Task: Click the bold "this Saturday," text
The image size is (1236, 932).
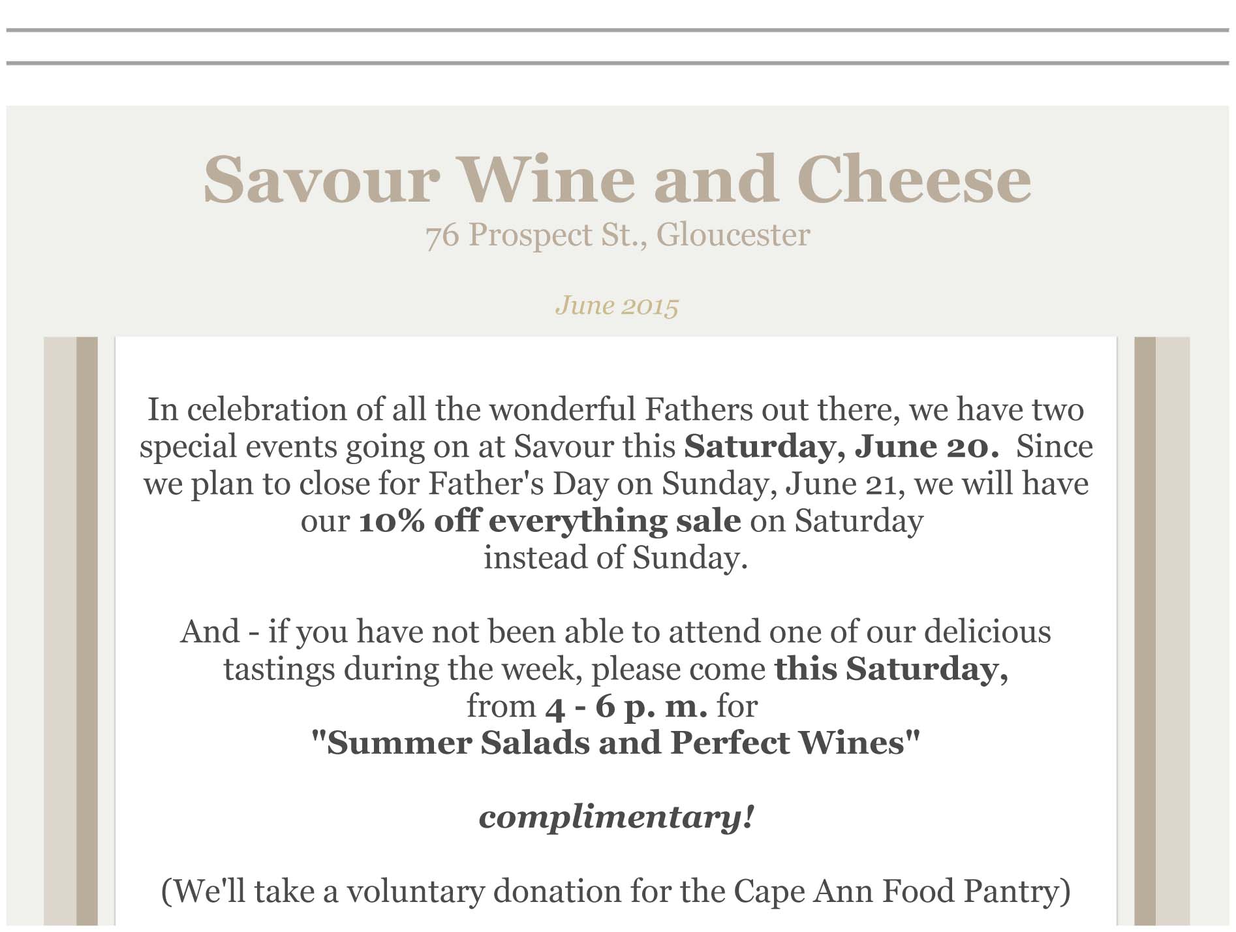Action: [x=891, y=669]
